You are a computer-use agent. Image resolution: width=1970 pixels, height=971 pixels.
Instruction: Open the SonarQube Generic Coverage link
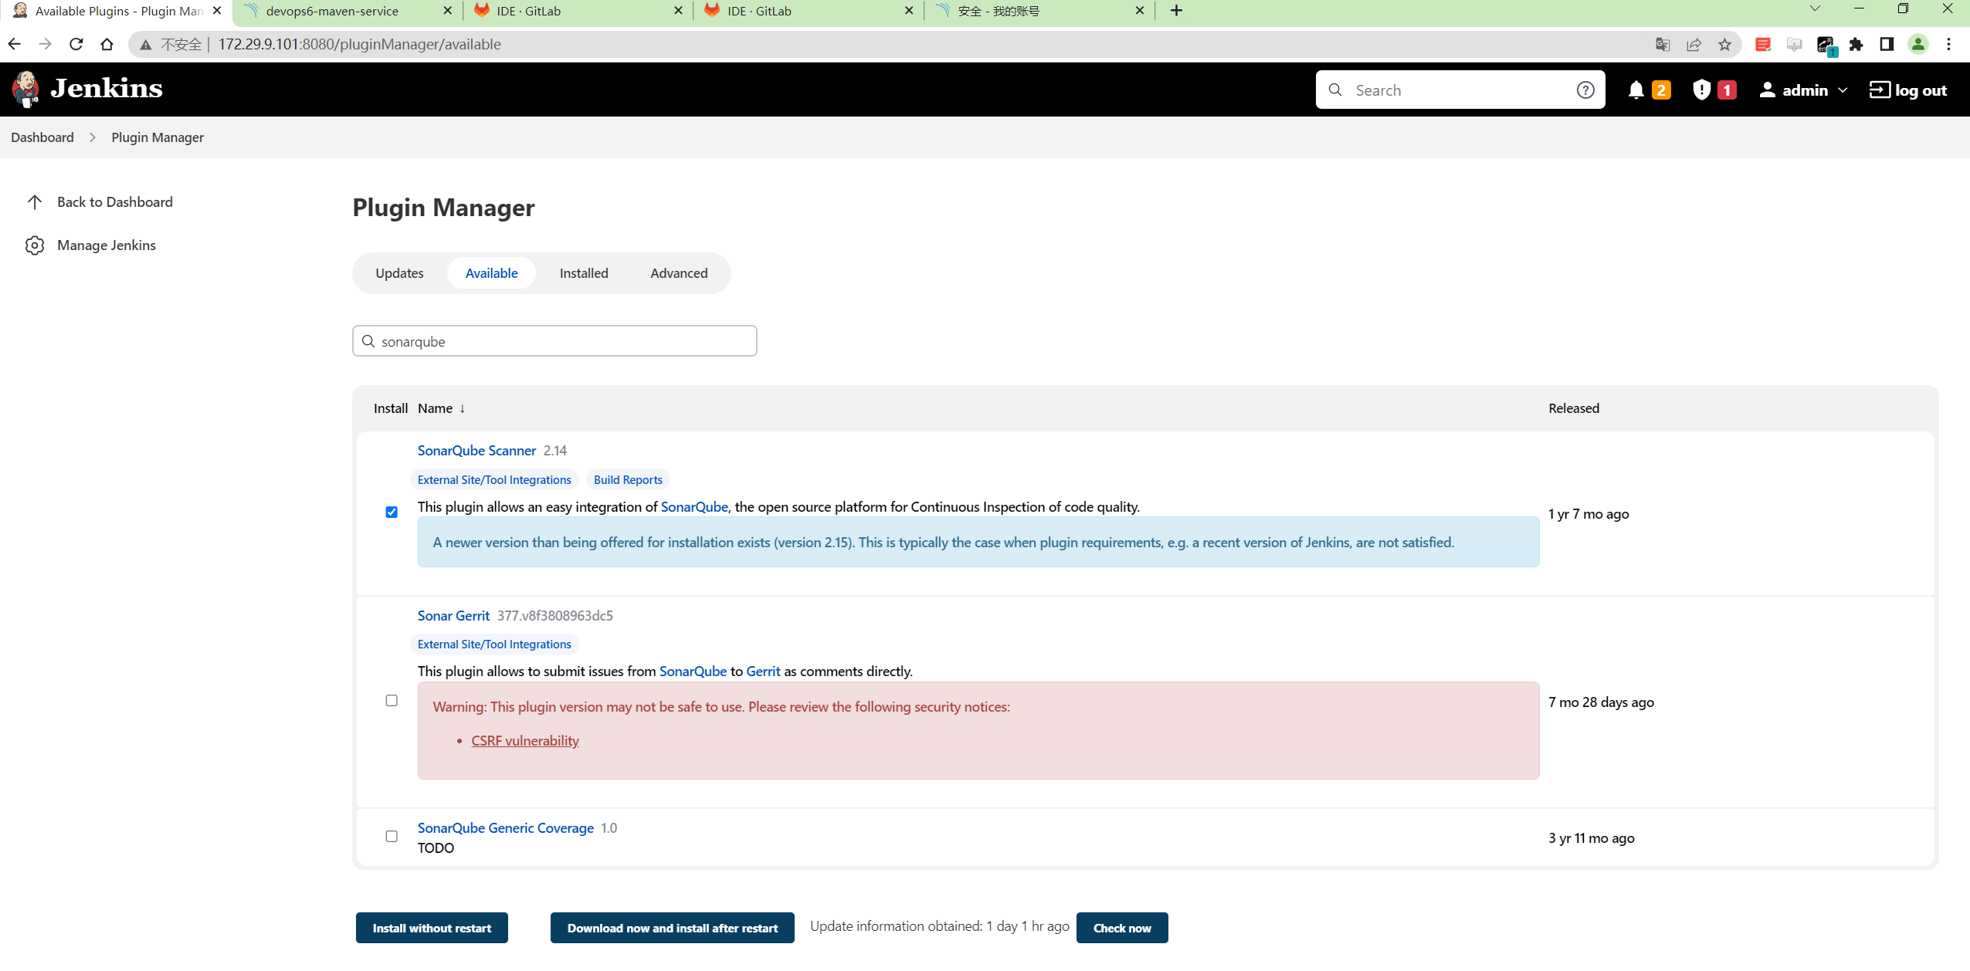coord(506,828)
